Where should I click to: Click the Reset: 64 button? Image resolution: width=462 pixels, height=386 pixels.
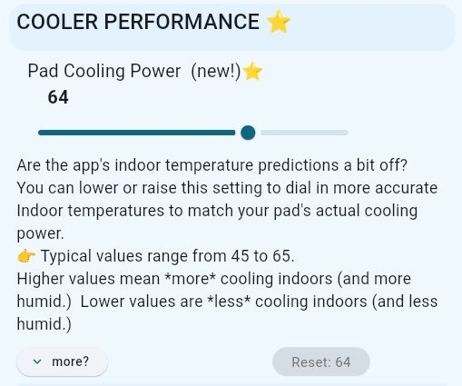321,361
